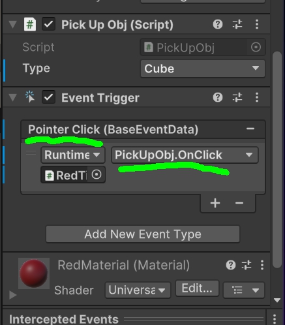Click the RedMaterial sphere preview thumbnail
Image resolution: width=285 pixels, height=325 pixels.
pyautogui.click(x=34, y=273)
